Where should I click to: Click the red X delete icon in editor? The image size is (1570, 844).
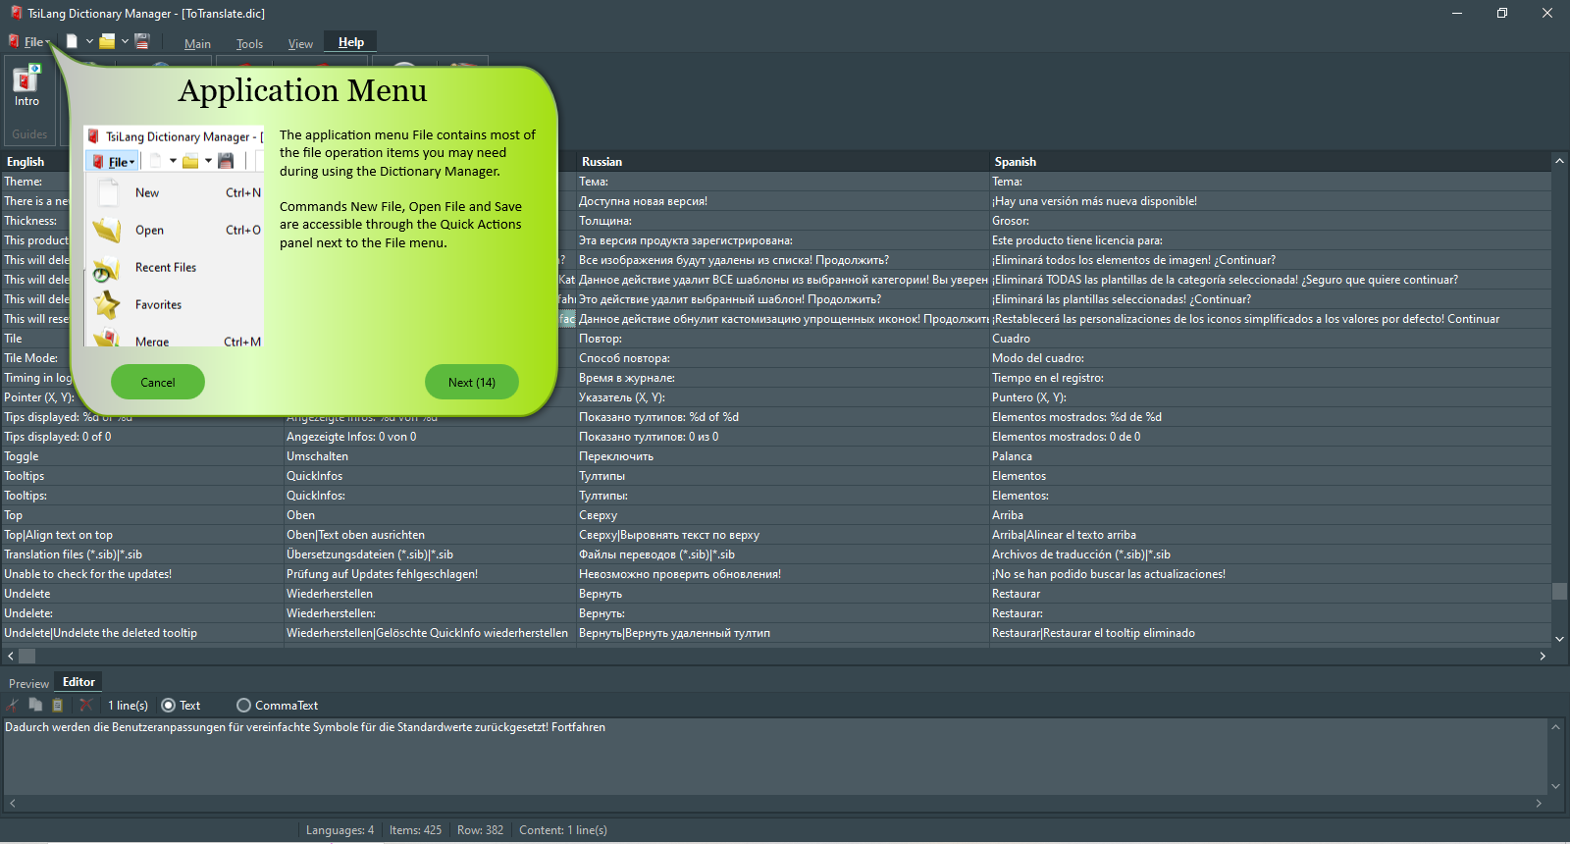coord(85,705)
